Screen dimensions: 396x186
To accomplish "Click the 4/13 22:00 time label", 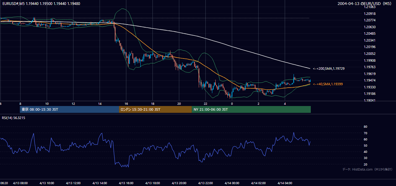I will coord(205,183).
